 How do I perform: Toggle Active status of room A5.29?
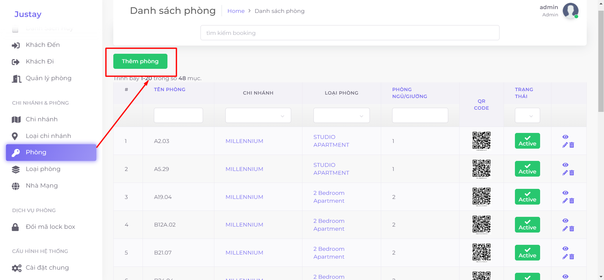coord(527,169)
